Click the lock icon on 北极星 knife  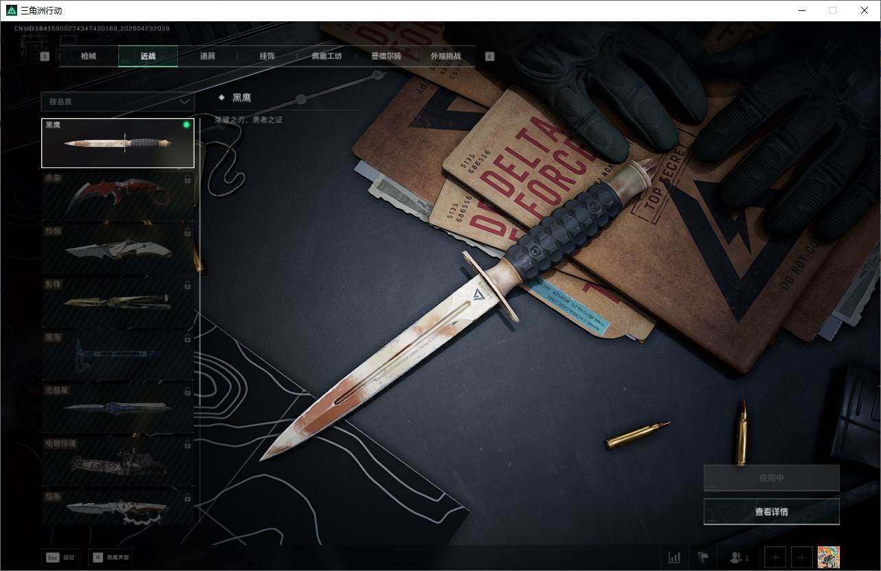(x=188, y=391)
